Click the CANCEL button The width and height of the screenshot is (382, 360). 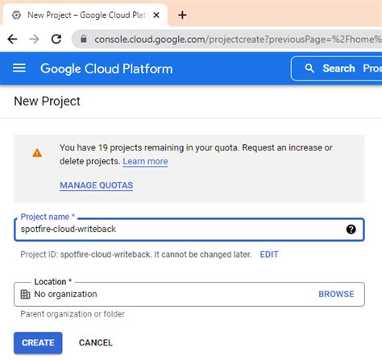[x=96, y=342]
